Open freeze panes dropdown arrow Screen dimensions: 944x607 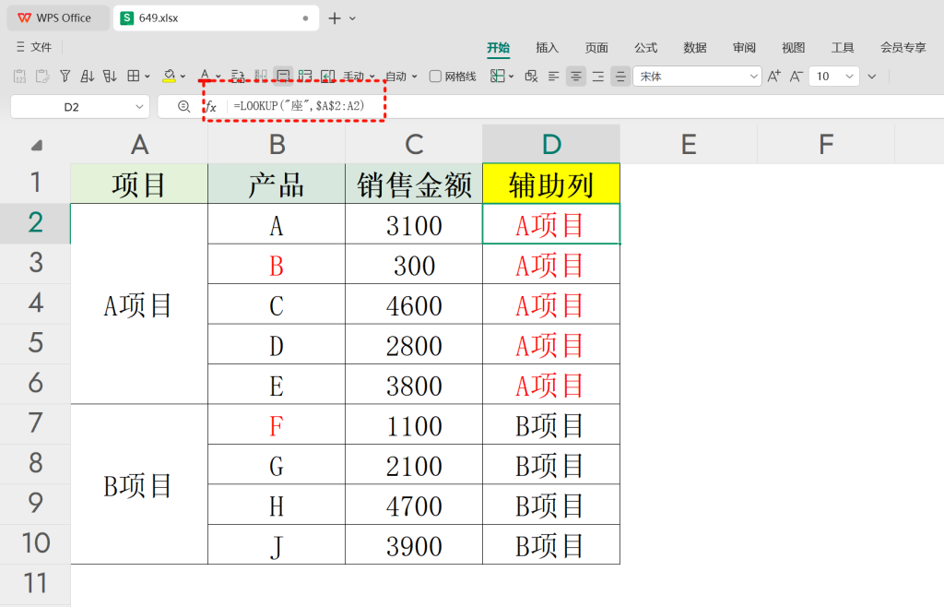pyautogui.click(x=511, y=77)
